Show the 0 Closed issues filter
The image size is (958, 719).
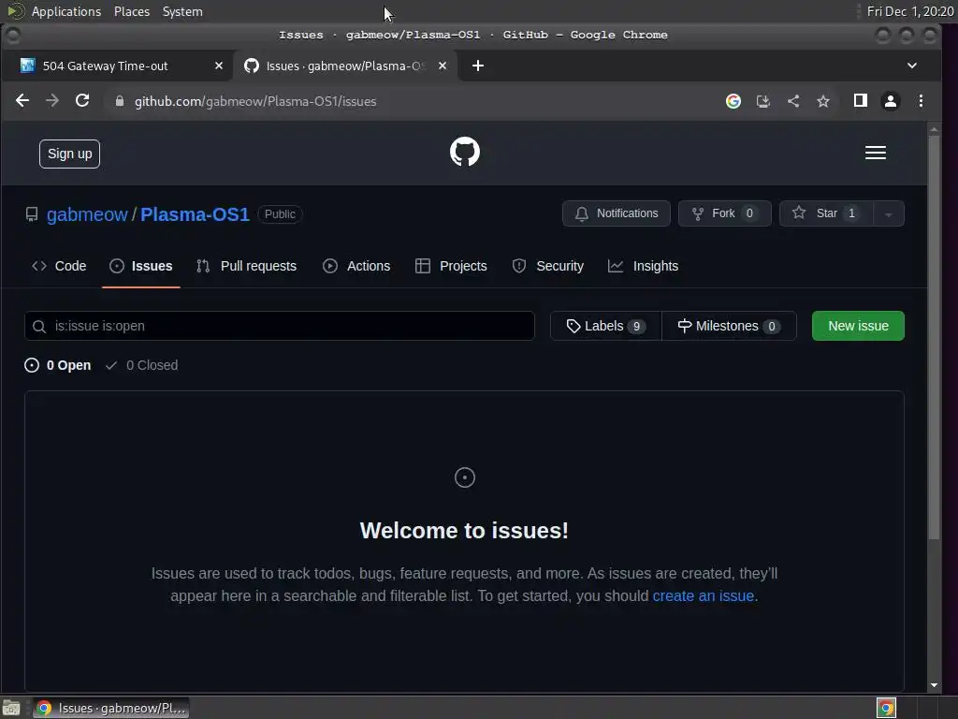click(142, 365)
